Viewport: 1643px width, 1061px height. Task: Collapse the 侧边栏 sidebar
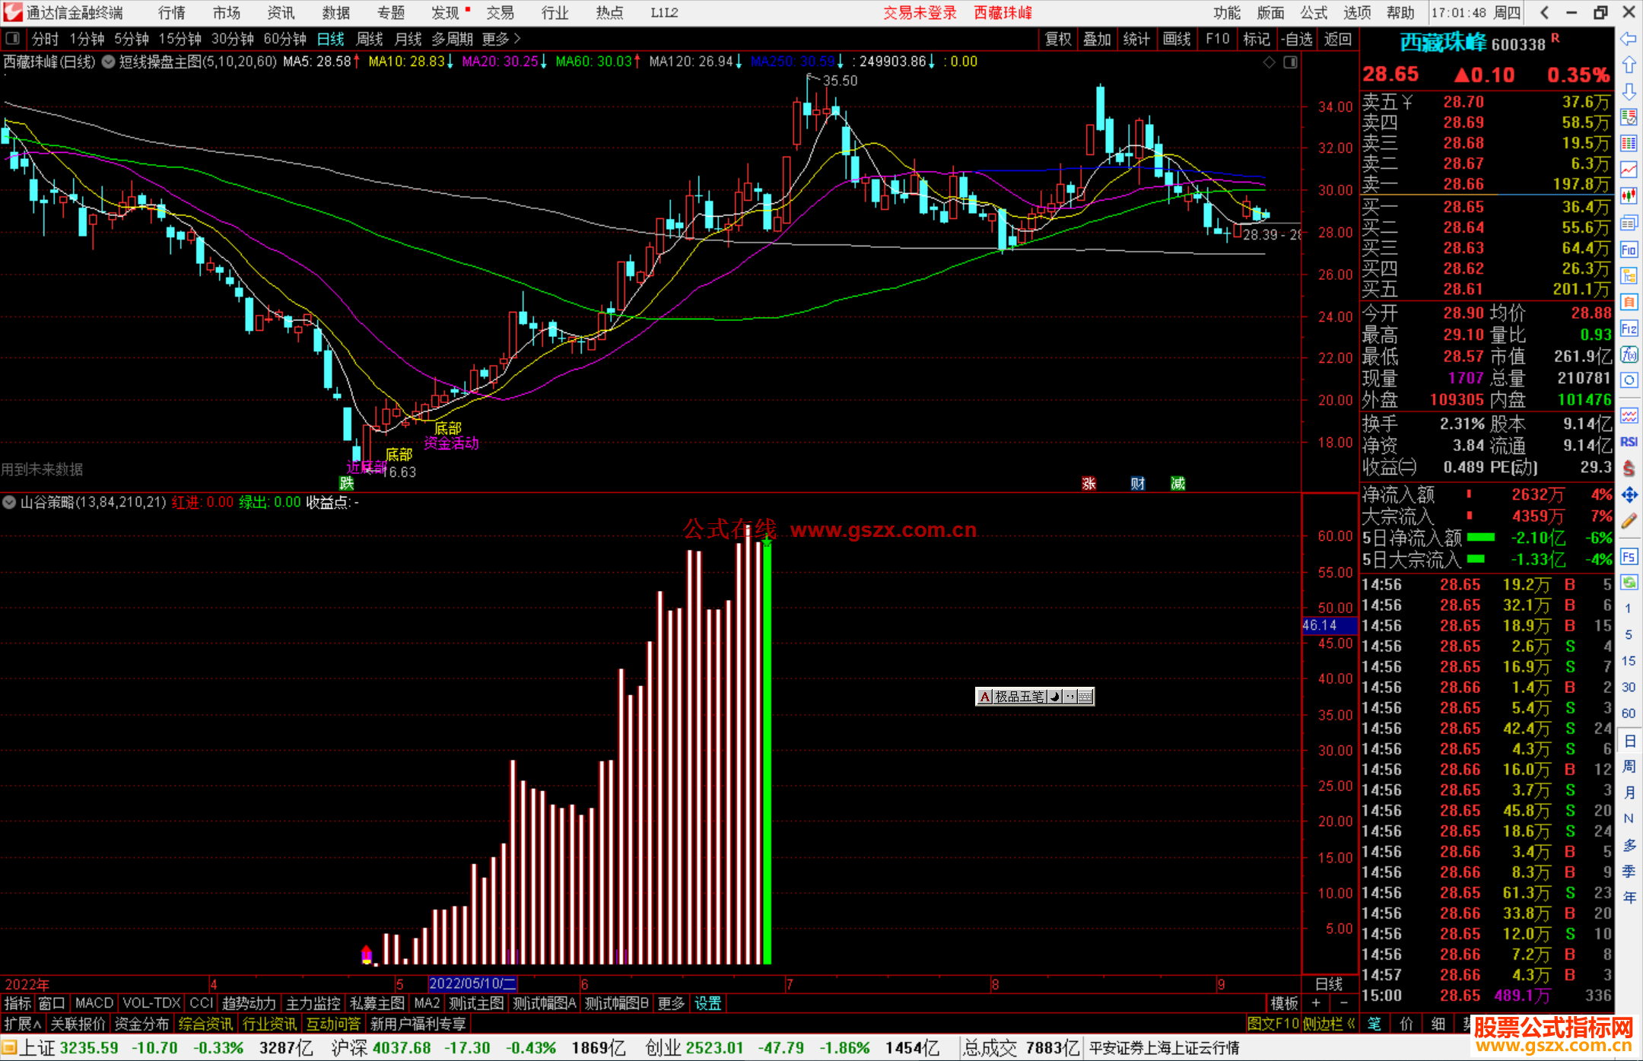click(1330, 1024)
